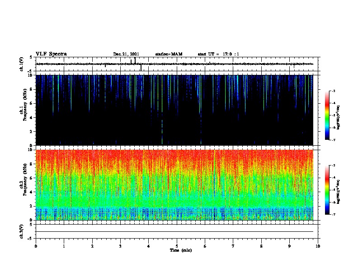Click the "2" tick on ch.2 frequency axis
The width and height of the screenshot is (358, 276).
click(x=32, y=206)
